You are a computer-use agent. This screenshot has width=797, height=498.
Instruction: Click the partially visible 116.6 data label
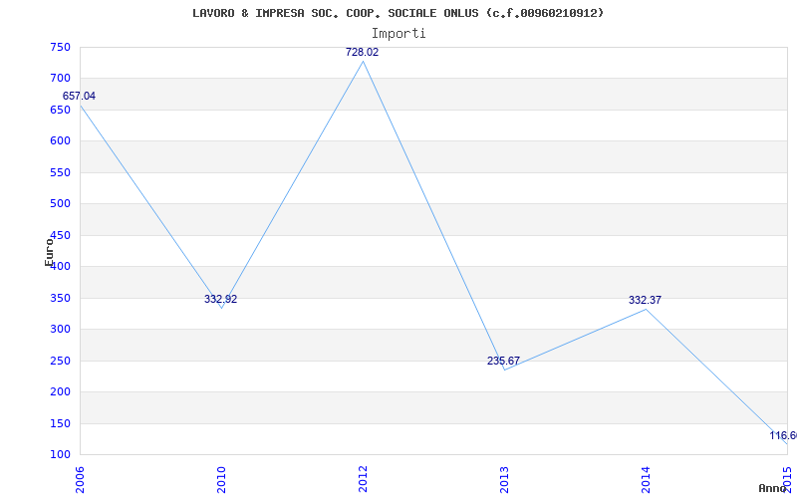click(783, 435)
